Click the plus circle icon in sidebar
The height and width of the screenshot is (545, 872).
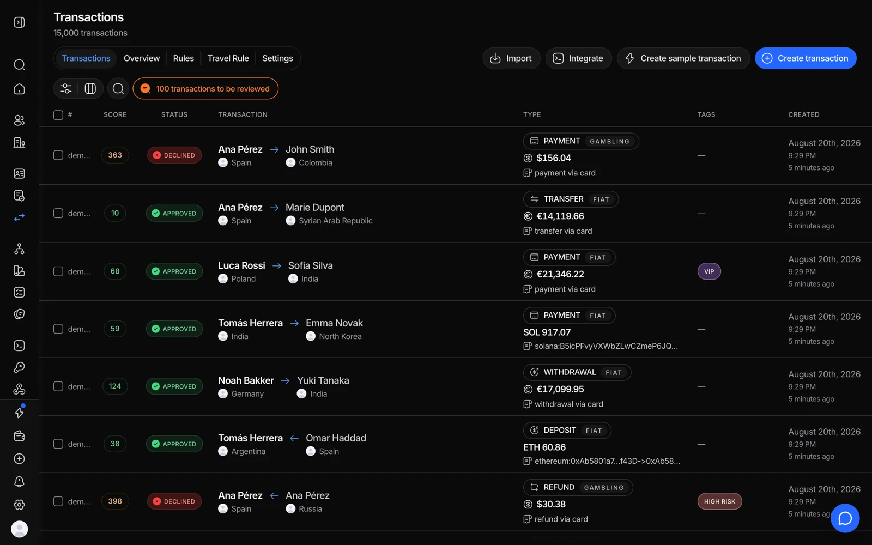tap(19, 459)
